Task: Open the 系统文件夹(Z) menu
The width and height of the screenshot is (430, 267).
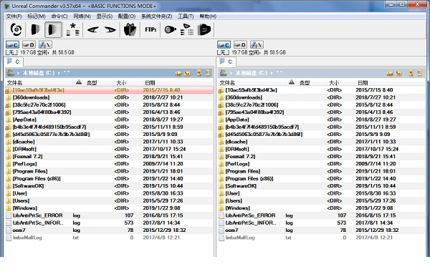Action: pos(156,16)
